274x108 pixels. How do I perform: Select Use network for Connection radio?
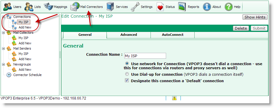click(127, 63)
